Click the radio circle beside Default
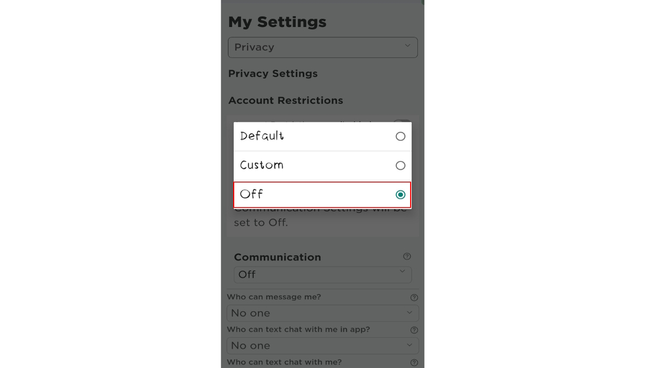 tap(401, 136)
